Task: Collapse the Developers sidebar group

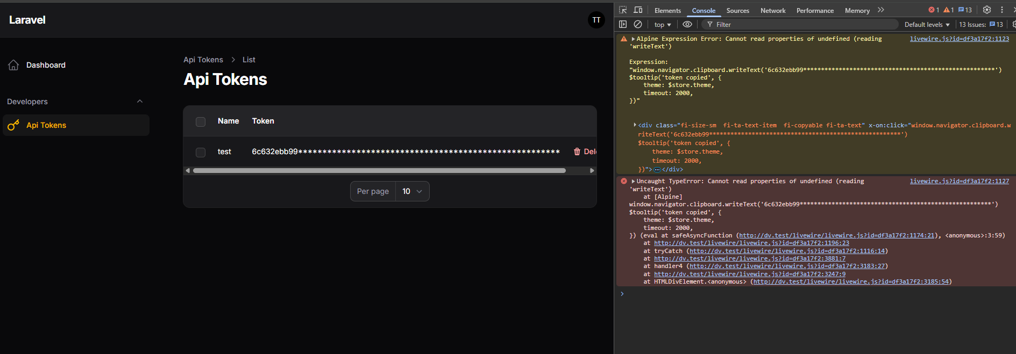Action: (x=140, y=102)
